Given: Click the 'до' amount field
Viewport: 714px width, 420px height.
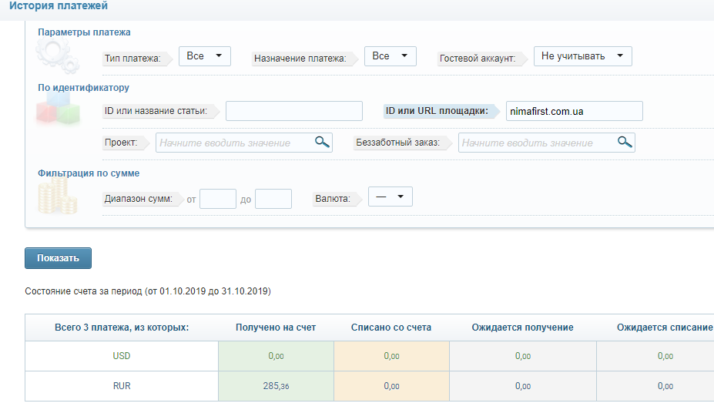Looking at the screenshot, I should [x=273, y=199].
